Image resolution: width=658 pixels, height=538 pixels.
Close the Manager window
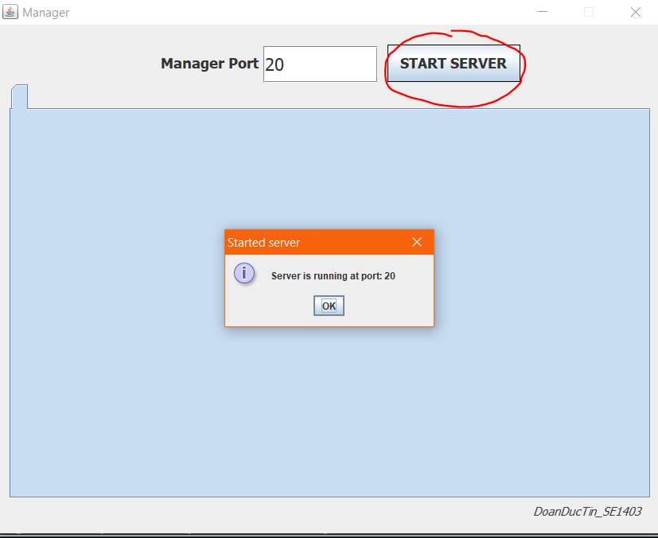click(x=635, y=12)
